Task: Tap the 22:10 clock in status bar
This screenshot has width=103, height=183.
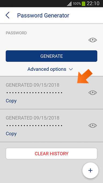Action: coord(93,3)
